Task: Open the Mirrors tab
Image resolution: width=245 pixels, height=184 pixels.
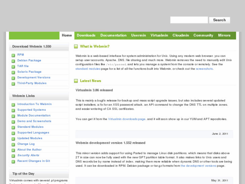Action: 224,35
